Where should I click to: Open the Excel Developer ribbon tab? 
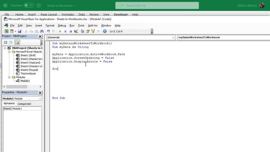tap(121, 14)
